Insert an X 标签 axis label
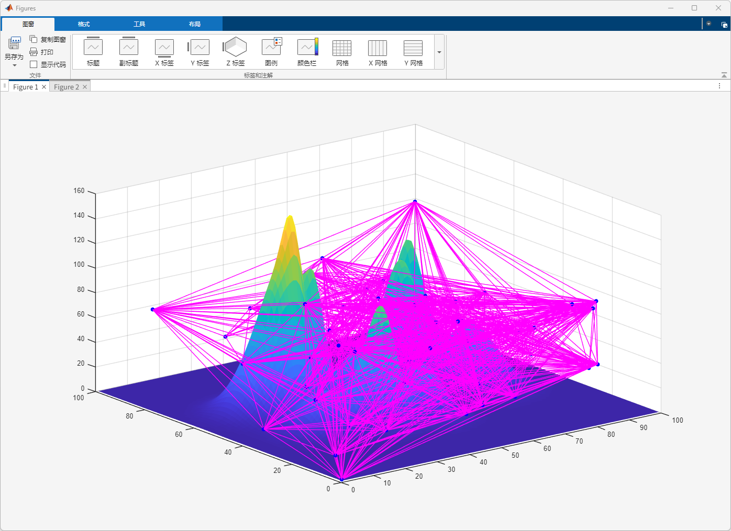This screenshot has height=531, width=731. (164, 48)
